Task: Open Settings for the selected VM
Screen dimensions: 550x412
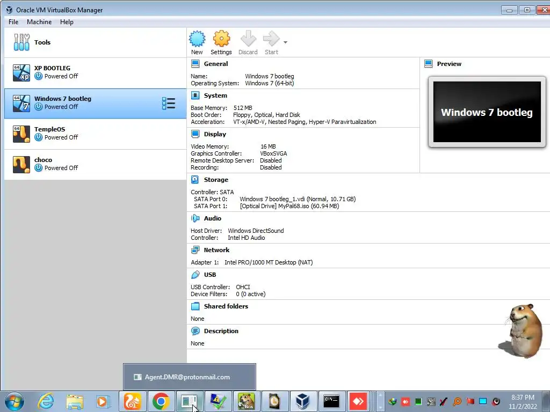Action: pyautogui.click(x=221, y=43)
